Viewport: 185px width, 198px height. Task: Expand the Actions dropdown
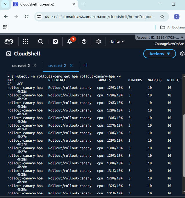[x=159, y=54]
